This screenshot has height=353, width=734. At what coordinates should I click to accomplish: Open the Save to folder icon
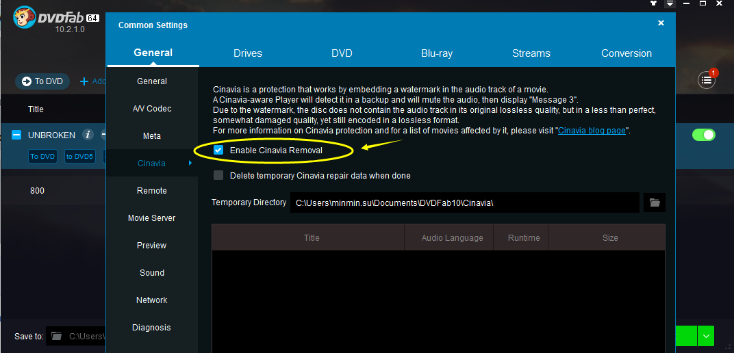(56, 336)
